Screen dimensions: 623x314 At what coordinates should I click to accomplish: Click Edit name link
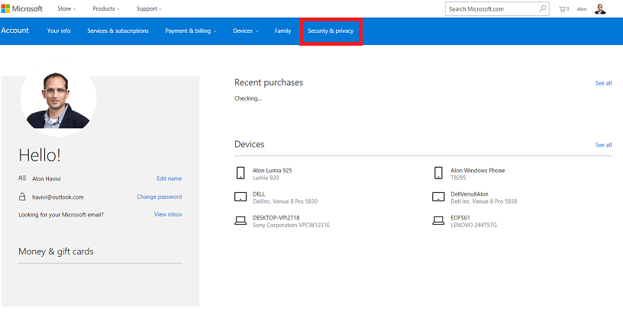(x=169, y=178)
